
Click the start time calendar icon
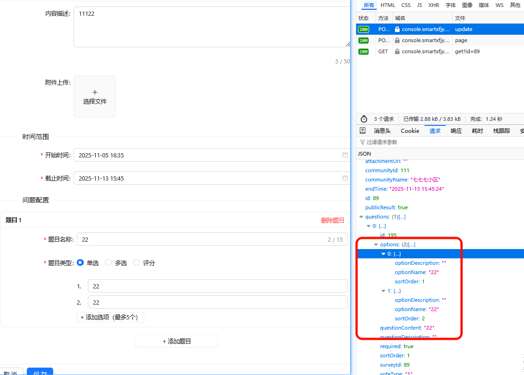click(345, 155)
